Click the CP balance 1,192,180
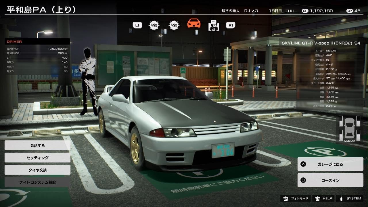This screenshot has width=368, height=207. pos(321,11)
